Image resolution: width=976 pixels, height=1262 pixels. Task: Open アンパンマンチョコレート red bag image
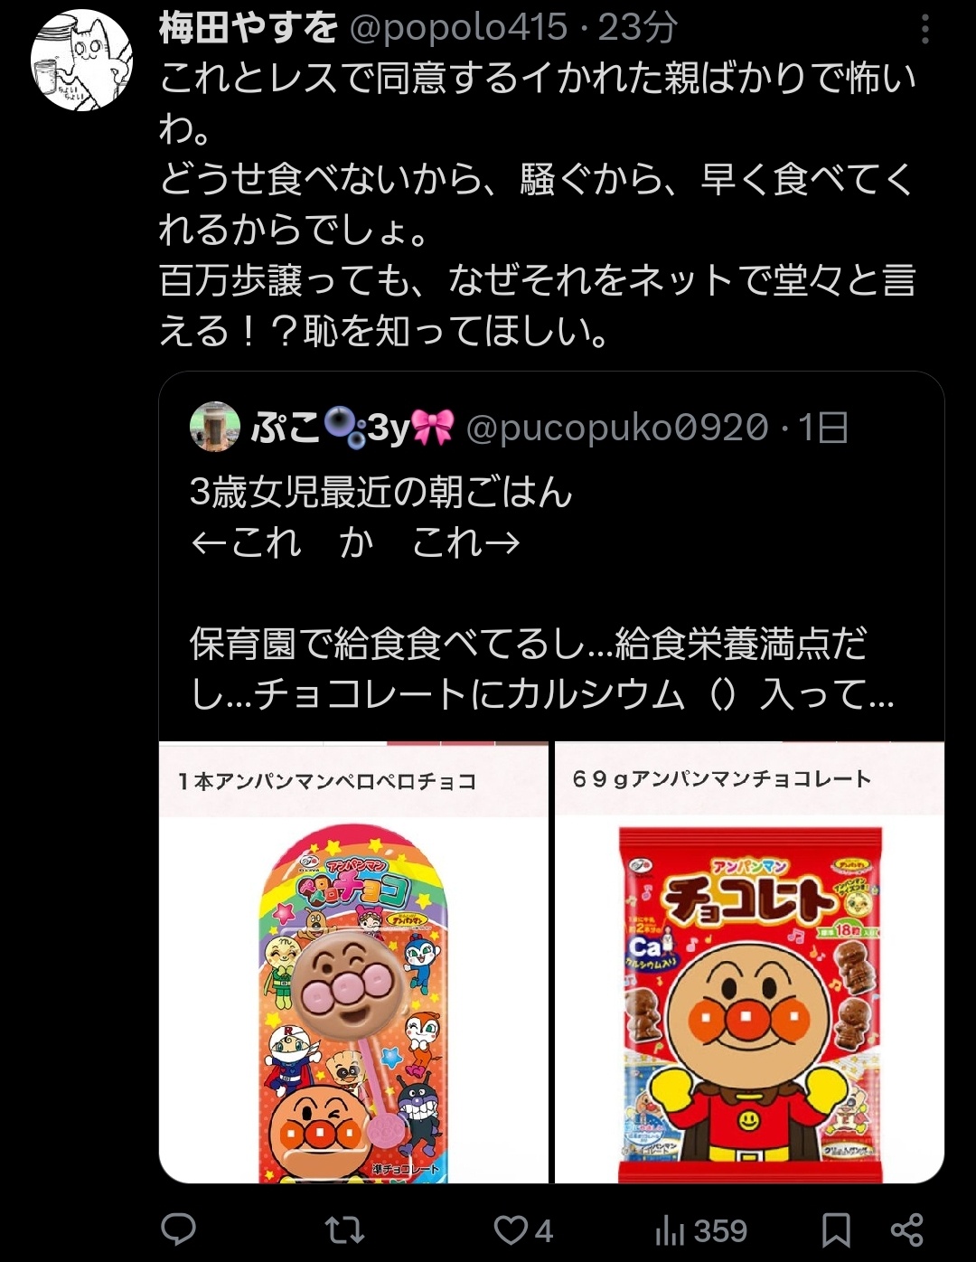point(749,962)
